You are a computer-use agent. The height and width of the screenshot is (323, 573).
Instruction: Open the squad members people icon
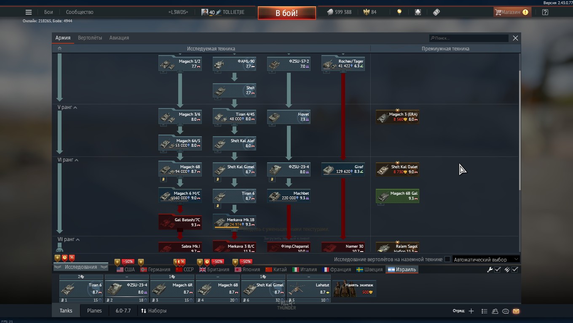495,311
